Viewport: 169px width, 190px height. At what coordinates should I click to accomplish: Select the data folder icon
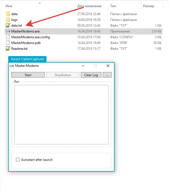[x=8, y=14]
